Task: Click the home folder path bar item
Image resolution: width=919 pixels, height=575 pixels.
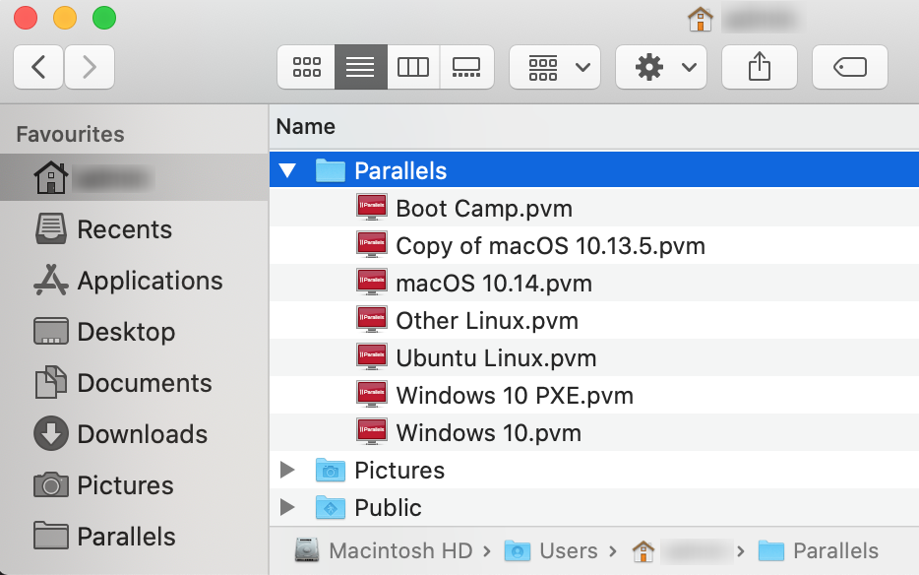Action: (683, 551)
